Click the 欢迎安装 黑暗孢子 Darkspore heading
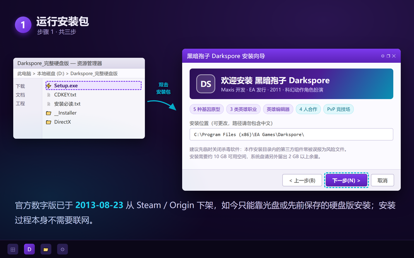 click(x=275, y=80)
